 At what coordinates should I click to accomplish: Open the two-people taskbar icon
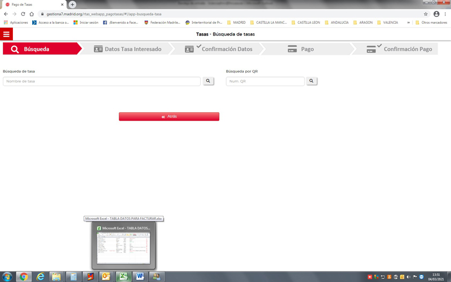[157, 277]
